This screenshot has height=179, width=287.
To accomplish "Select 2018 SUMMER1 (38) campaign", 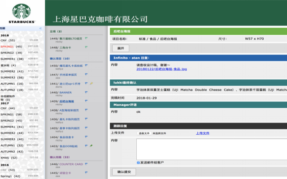I will [x=12, y=59].
